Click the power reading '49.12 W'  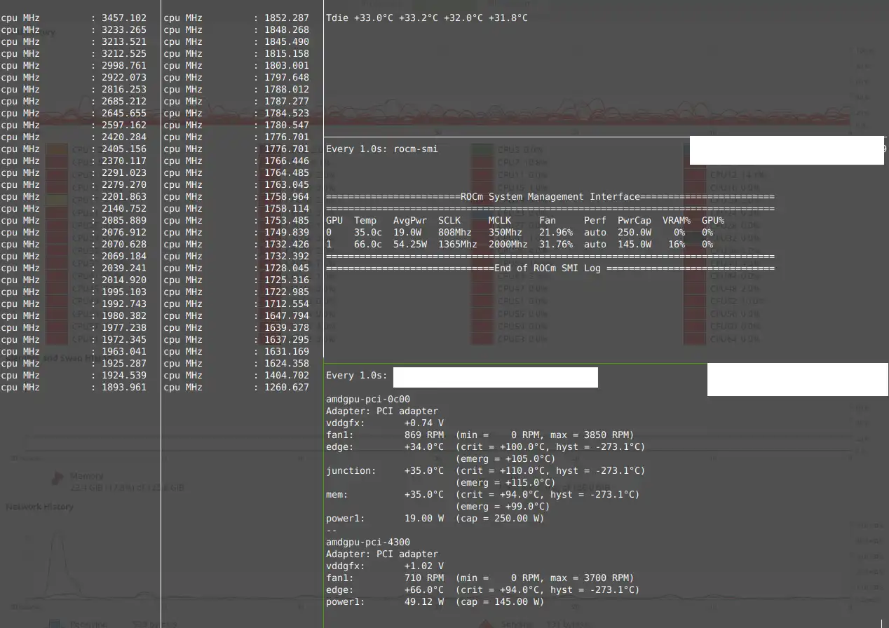pos(424,601)
